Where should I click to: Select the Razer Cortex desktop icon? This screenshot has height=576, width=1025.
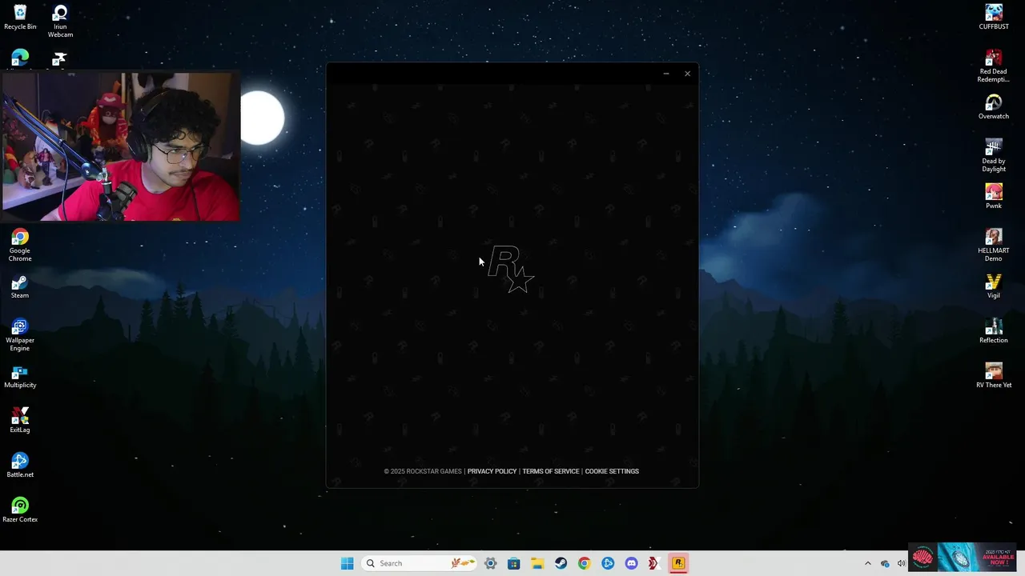[20, 510]
